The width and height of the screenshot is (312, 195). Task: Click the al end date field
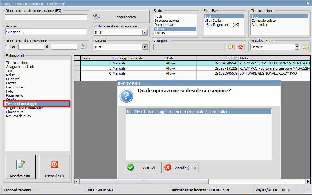(x=64, y=47)
